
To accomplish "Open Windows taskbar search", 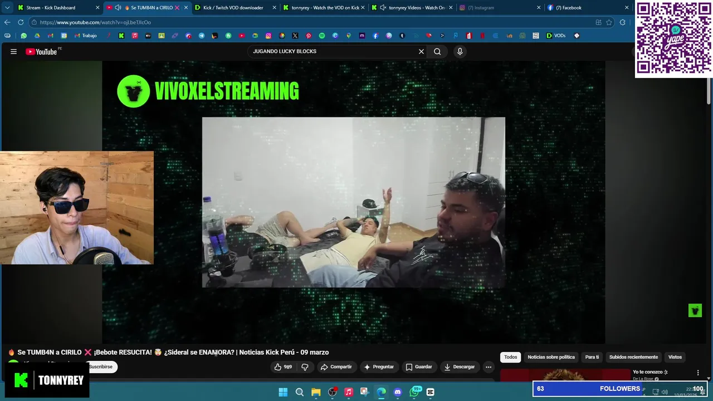I will [x=299, y=392].
